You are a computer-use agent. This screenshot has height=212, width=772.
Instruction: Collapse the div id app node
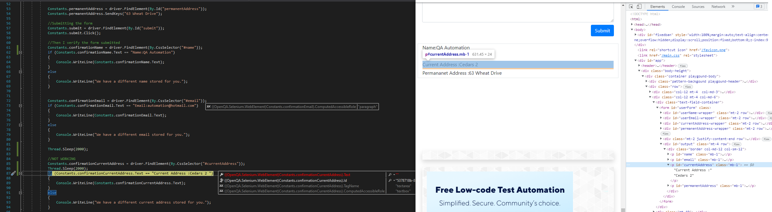point(635,60)
